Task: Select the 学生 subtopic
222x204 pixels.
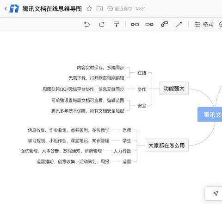Action: pyautogui.click(x=127, y=141)
